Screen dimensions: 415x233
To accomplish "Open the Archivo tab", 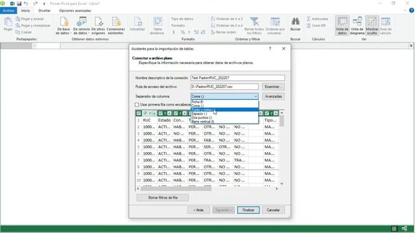I will [x=8, y=10].
